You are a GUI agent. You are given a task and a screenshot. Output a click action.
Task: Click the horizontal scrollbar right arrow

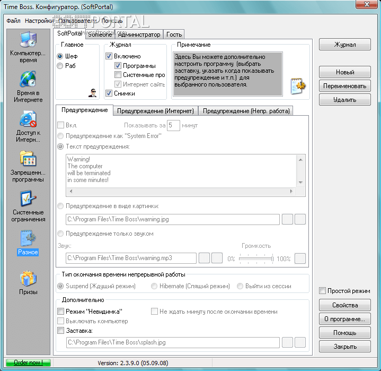[291, 192]
